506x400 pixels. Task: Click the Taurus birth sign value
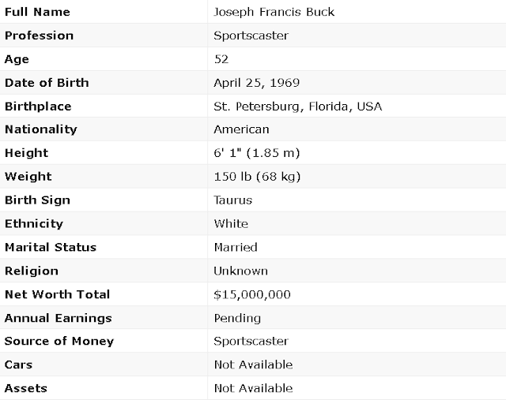click(232, 200)
